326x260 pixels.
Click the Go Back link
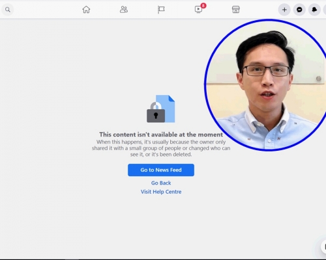(161, 183)
